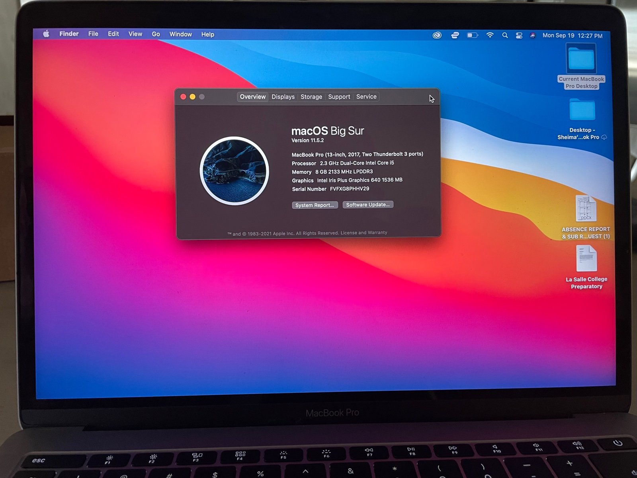Open Control Center

pyautogui.click(x=519, y=35)
